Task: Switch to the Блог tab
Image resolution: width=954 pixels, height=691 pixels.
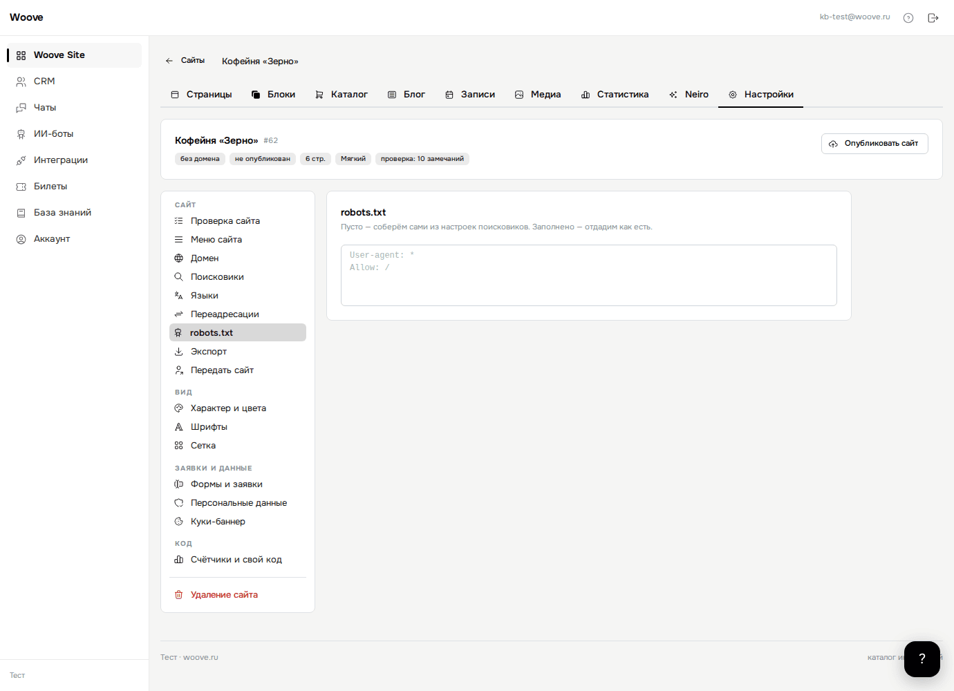Action: click(x=406, y=95)
